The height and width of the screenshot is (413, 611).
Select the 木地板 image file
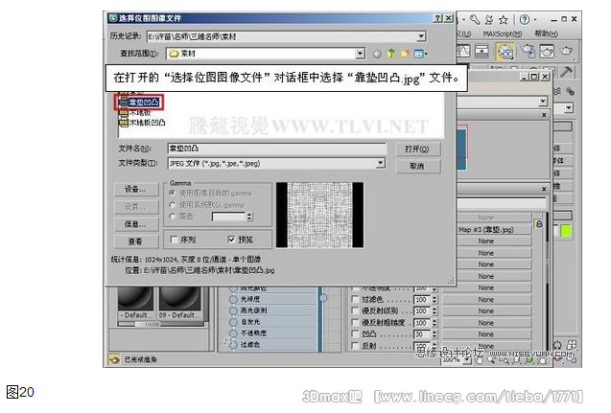135,113
